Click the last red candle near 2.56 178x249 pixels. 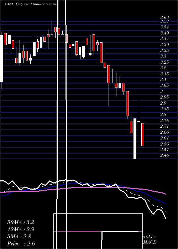click(143, 134)
